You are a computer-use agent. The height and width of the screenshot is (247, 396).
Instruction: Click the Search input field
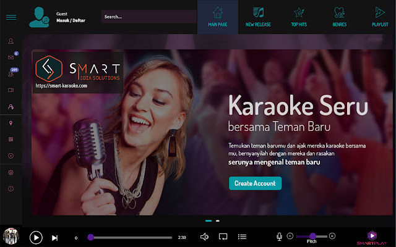point(148,17)
